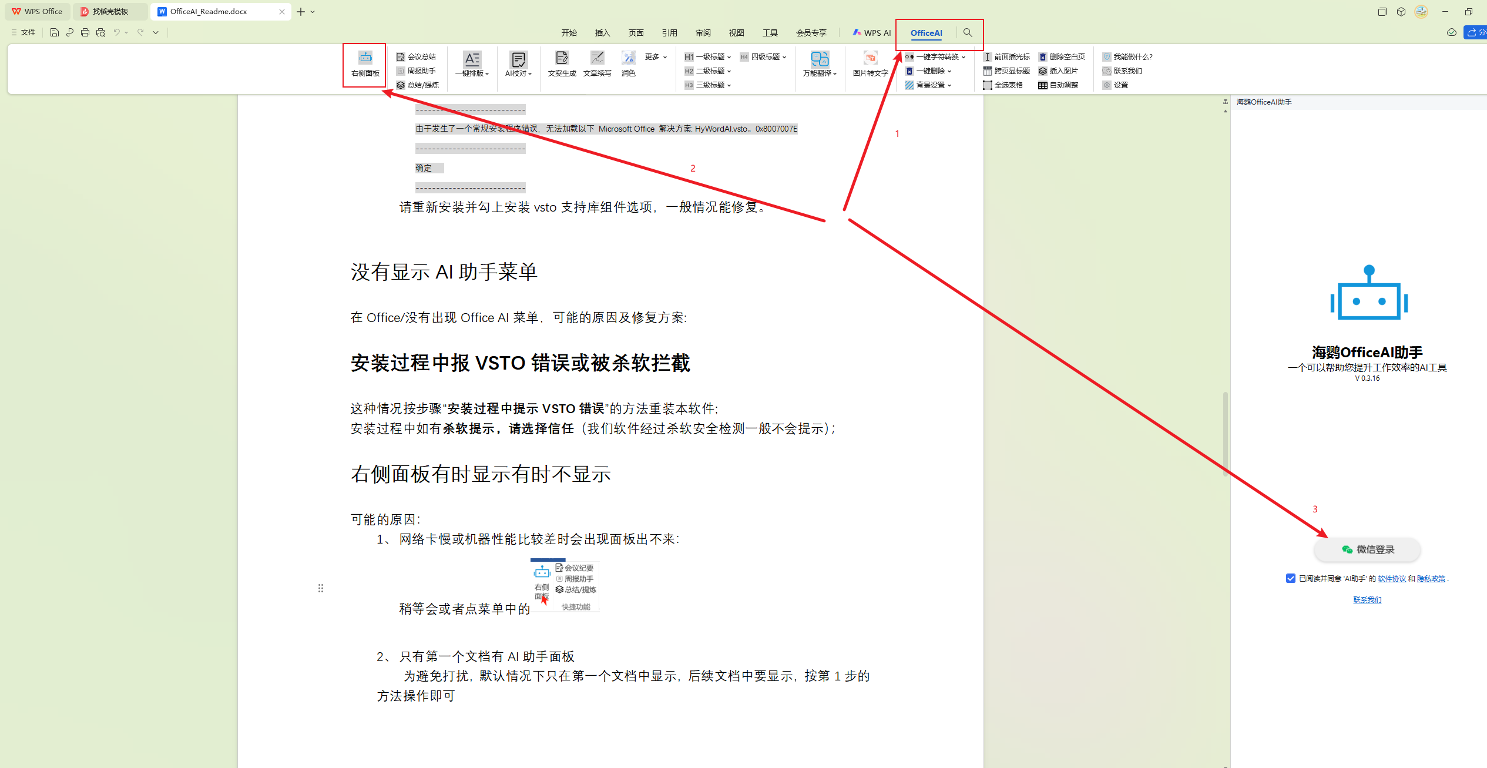1487x768 pixels.
Task: Open the 更多 dropdown menu
Action: pos(654,56)
